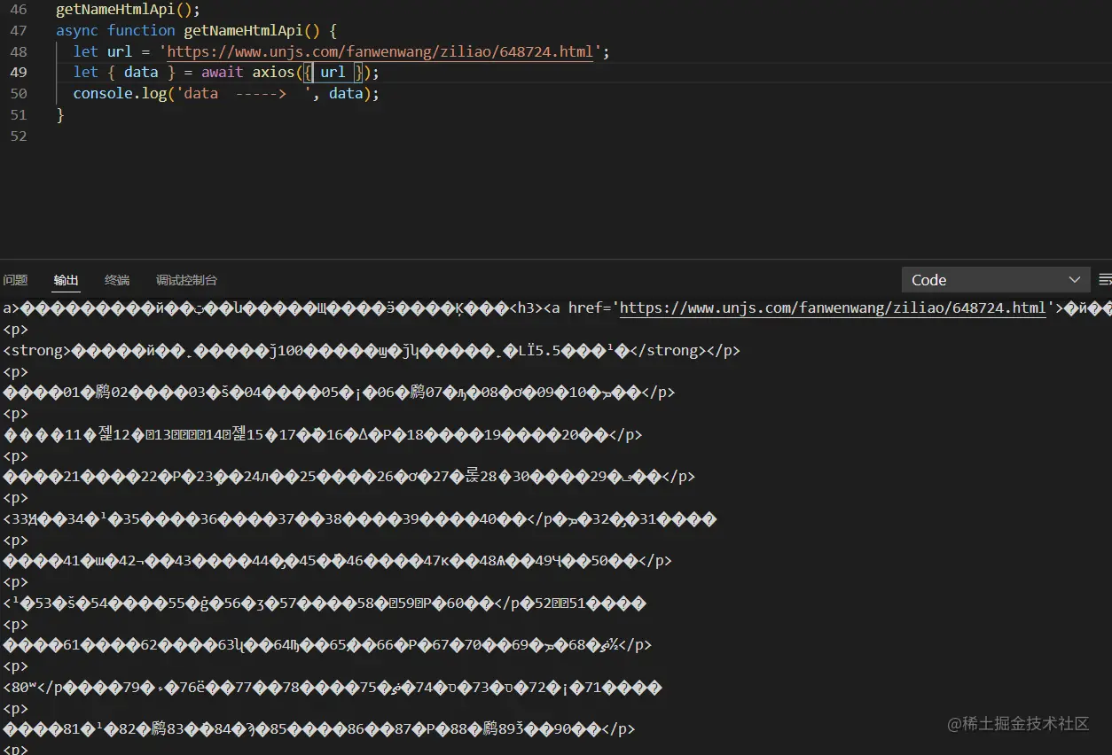
Task: Click line number 49 in the gutter
Action: click(19, 73)
